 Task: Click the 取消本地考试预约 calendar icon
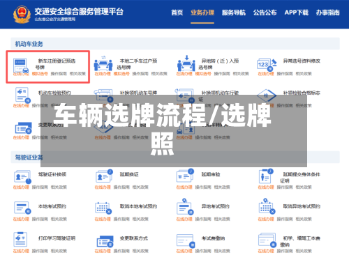tap(103, 208)
